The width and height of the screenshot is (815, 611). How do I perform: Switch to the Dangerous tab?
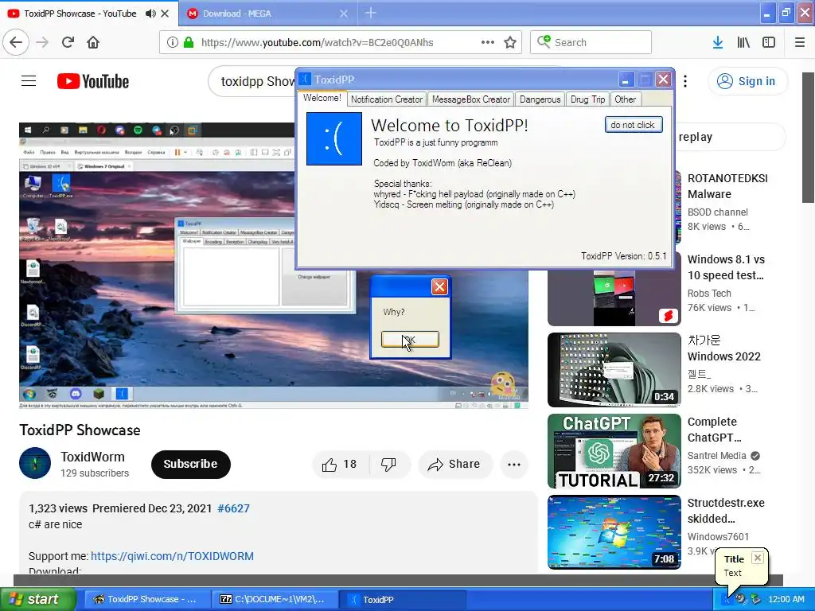coord(540,99)
